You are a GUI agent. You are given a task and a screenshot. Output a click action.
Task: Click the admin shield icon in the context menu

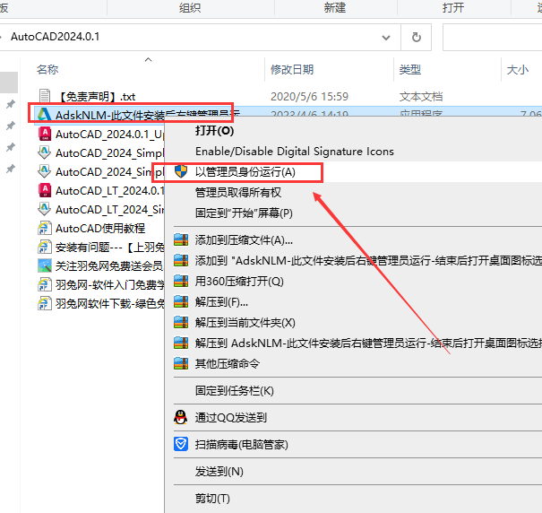[181, 171]
